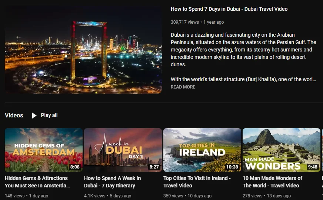Viewport: 323px width, 200px height.
Task: Open the featured Dubai Frame video thumbnail
Action: tap(83, 49)
